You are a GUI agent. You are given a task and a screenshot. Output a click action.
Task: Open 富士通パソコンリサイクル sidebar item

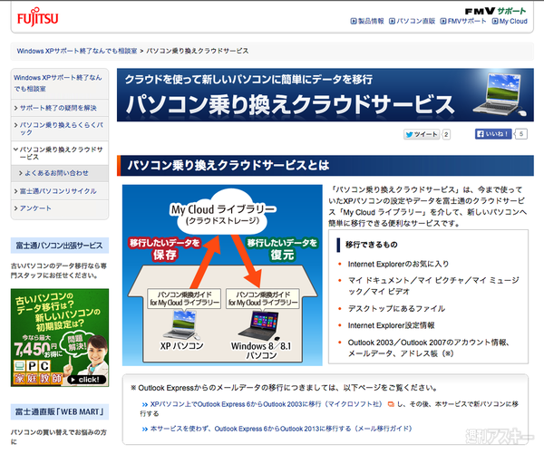(58, 191)
